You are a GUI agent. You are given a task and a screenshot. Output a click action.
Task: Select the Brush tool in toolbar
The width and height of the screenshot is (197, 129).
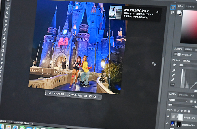pyautogui.click(x=5, y=34)
